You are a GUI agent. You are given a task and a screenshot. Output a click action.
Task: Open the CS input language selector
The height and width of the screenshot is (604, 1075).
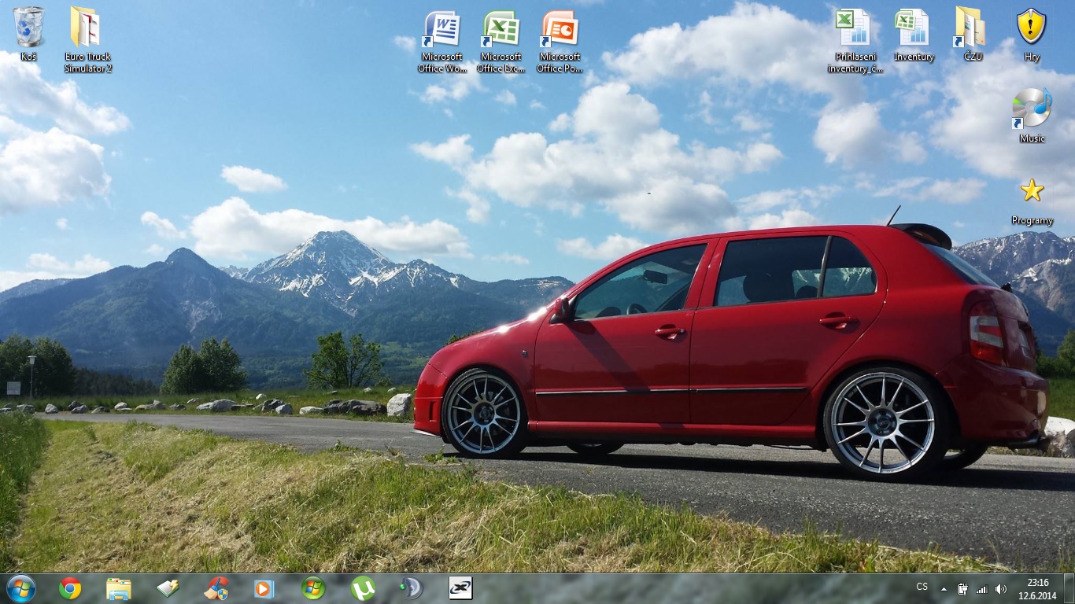pos(922,587)
